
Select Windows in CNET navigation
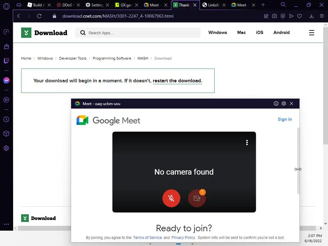[217, 32]
